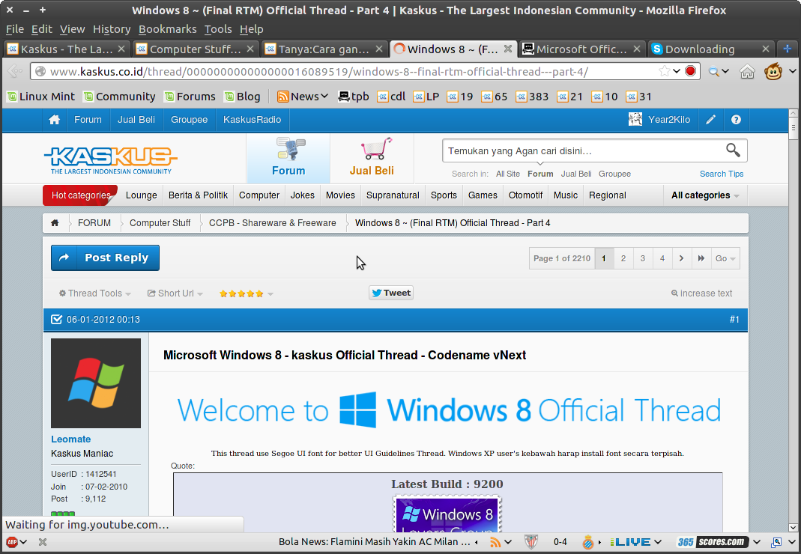This screenshot has width=801, height=554.
Task: Click the Adblock Plus icon in status bar
Action: [x=11, y=542]
